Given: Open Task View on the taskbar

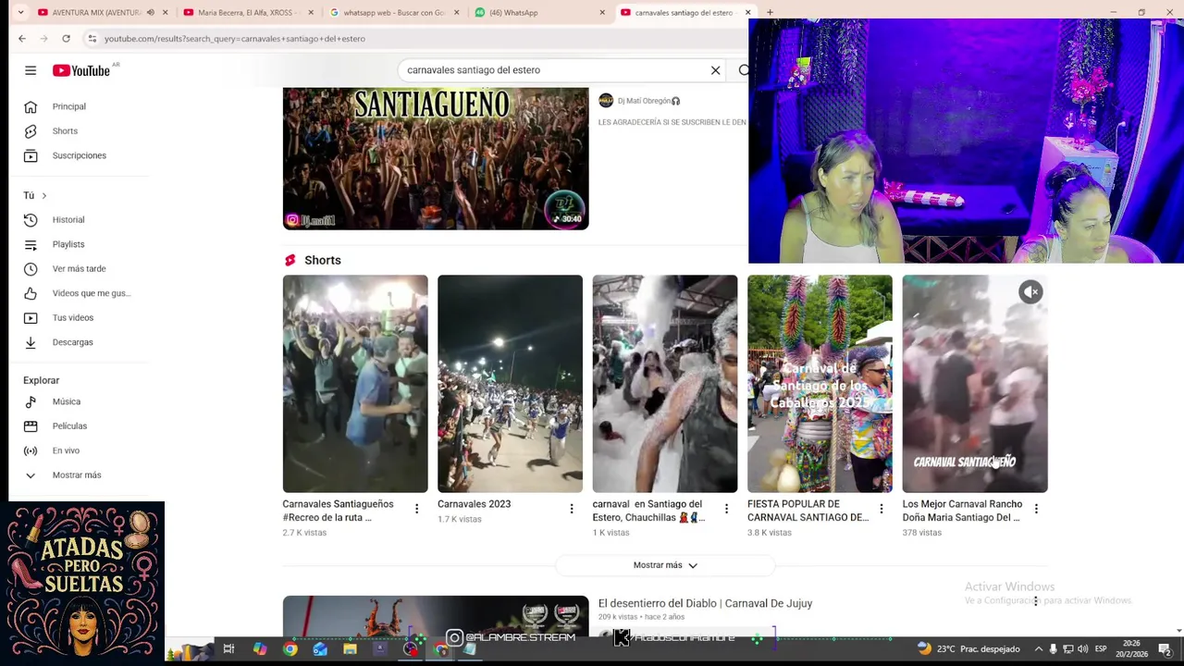Looking at the screenshot, I should pyautogui.click(x=228, y=649).
